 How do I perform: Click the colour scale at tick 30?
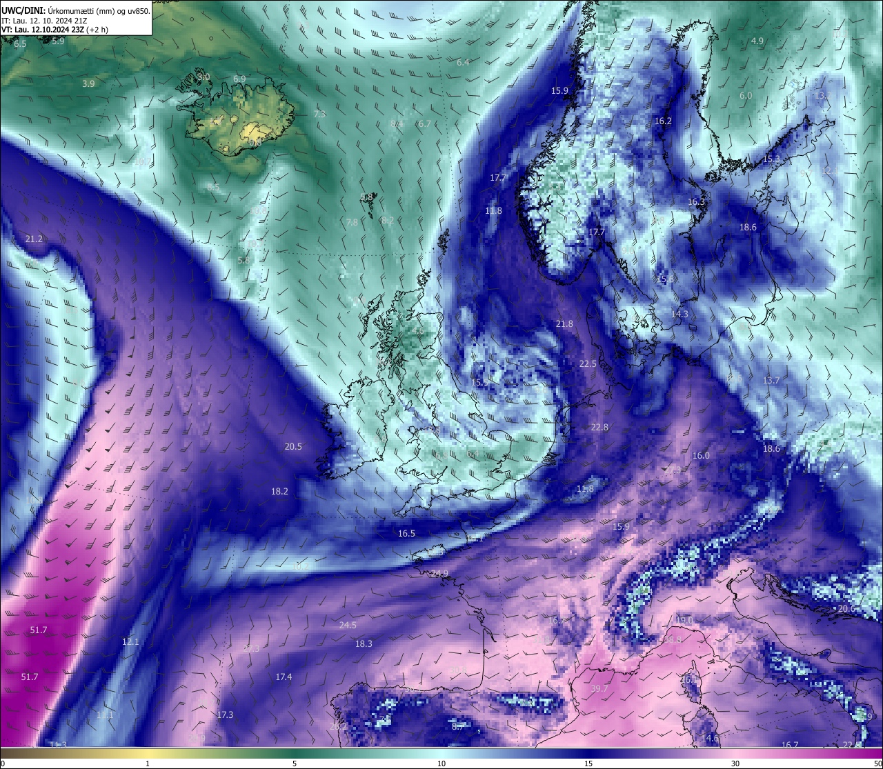[735, 763]
